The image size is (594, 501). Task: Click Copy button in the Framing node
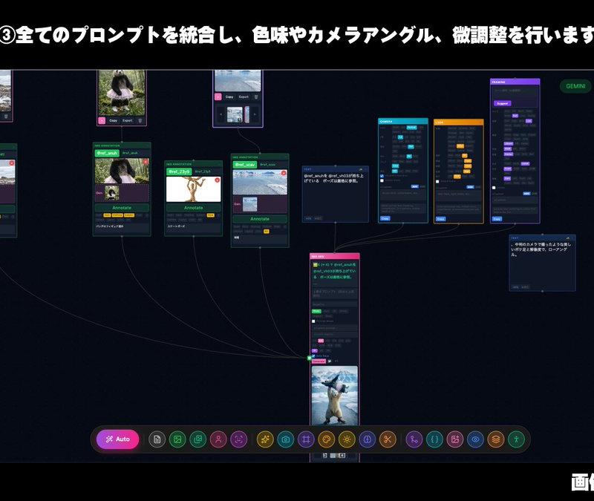pyautogui.click(x=497, y=219)
